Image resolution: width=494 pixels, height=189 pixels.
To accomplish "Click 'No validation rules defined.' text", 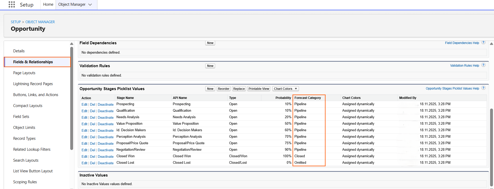I will point(102,75).
